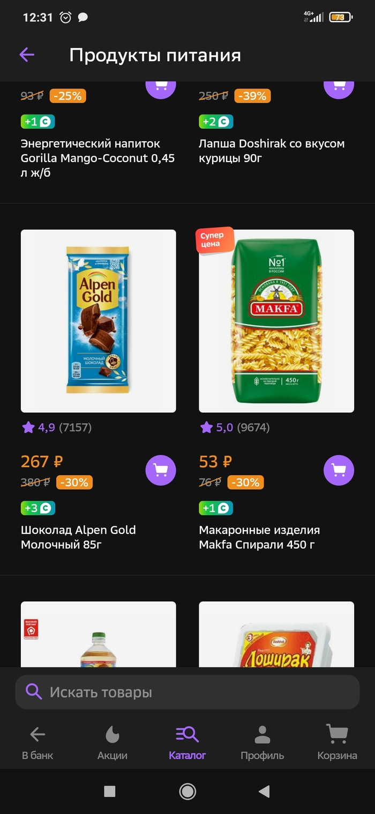Add Alpen Gold chocolate to cart via cart icon
Image resolution: width=375 pixels, height=814 pixels.
[x=161, y=470]
